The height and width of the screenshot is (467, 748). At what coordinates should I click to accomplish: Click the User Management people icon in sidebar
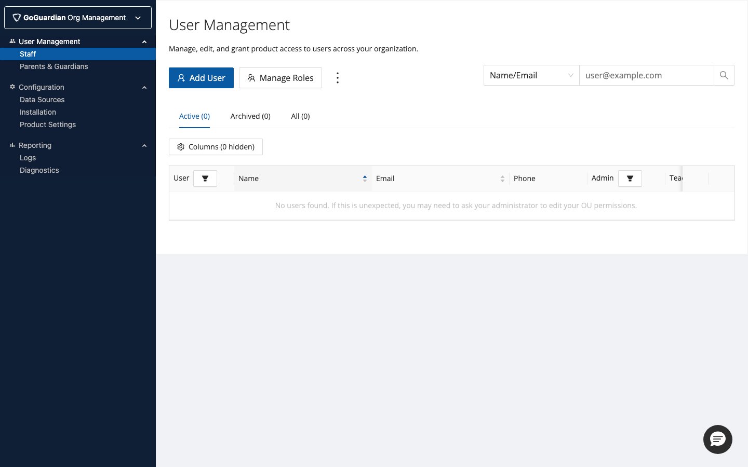[x=12, y=42]
